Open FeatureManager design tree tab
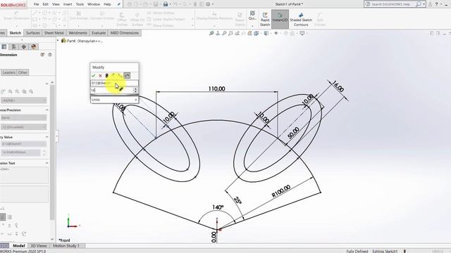Image resolution: width=451 pixels, height=253 pixels. point(4,47)
